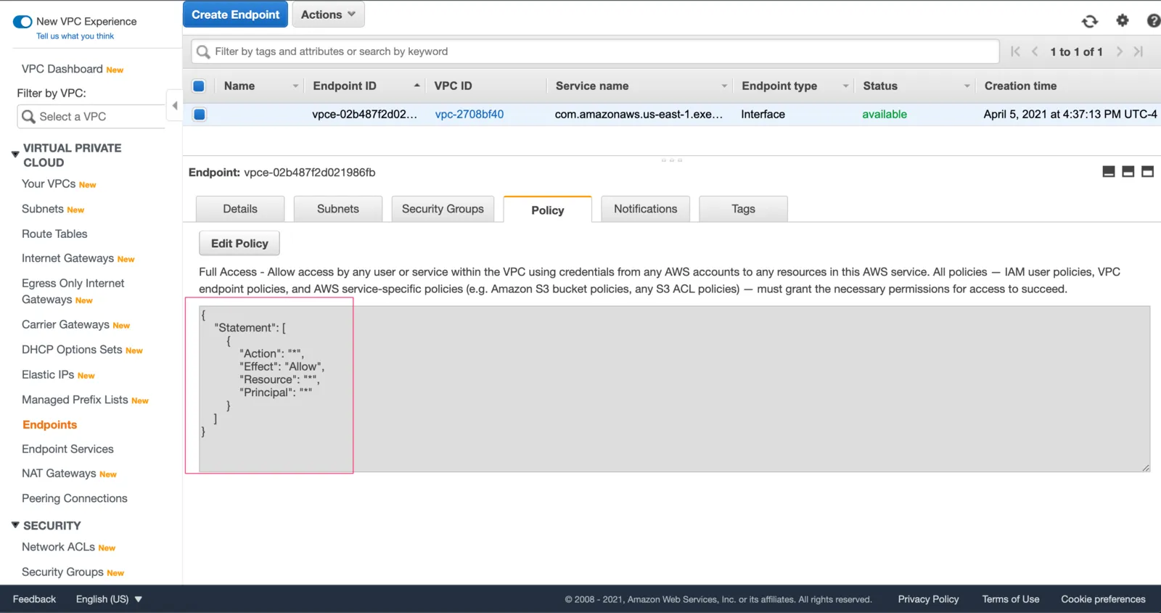The width and height of the screenshot is (1161, 613).
Task: Open Peering Connections in the sidebar
Action: (75, 498)
